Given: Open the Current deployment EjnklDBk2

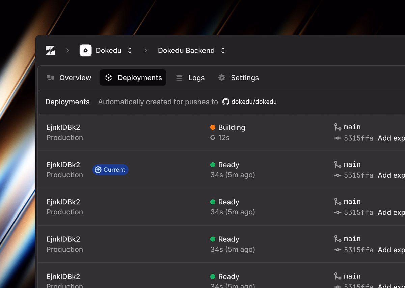Looking at the screenshot, I should (x=63, y=165).
